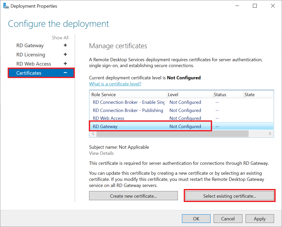Click the horizontal scrollbar thumb in the list
This screenshot has height=227, width=282.
pyautogui.click(x=172, y=134)
